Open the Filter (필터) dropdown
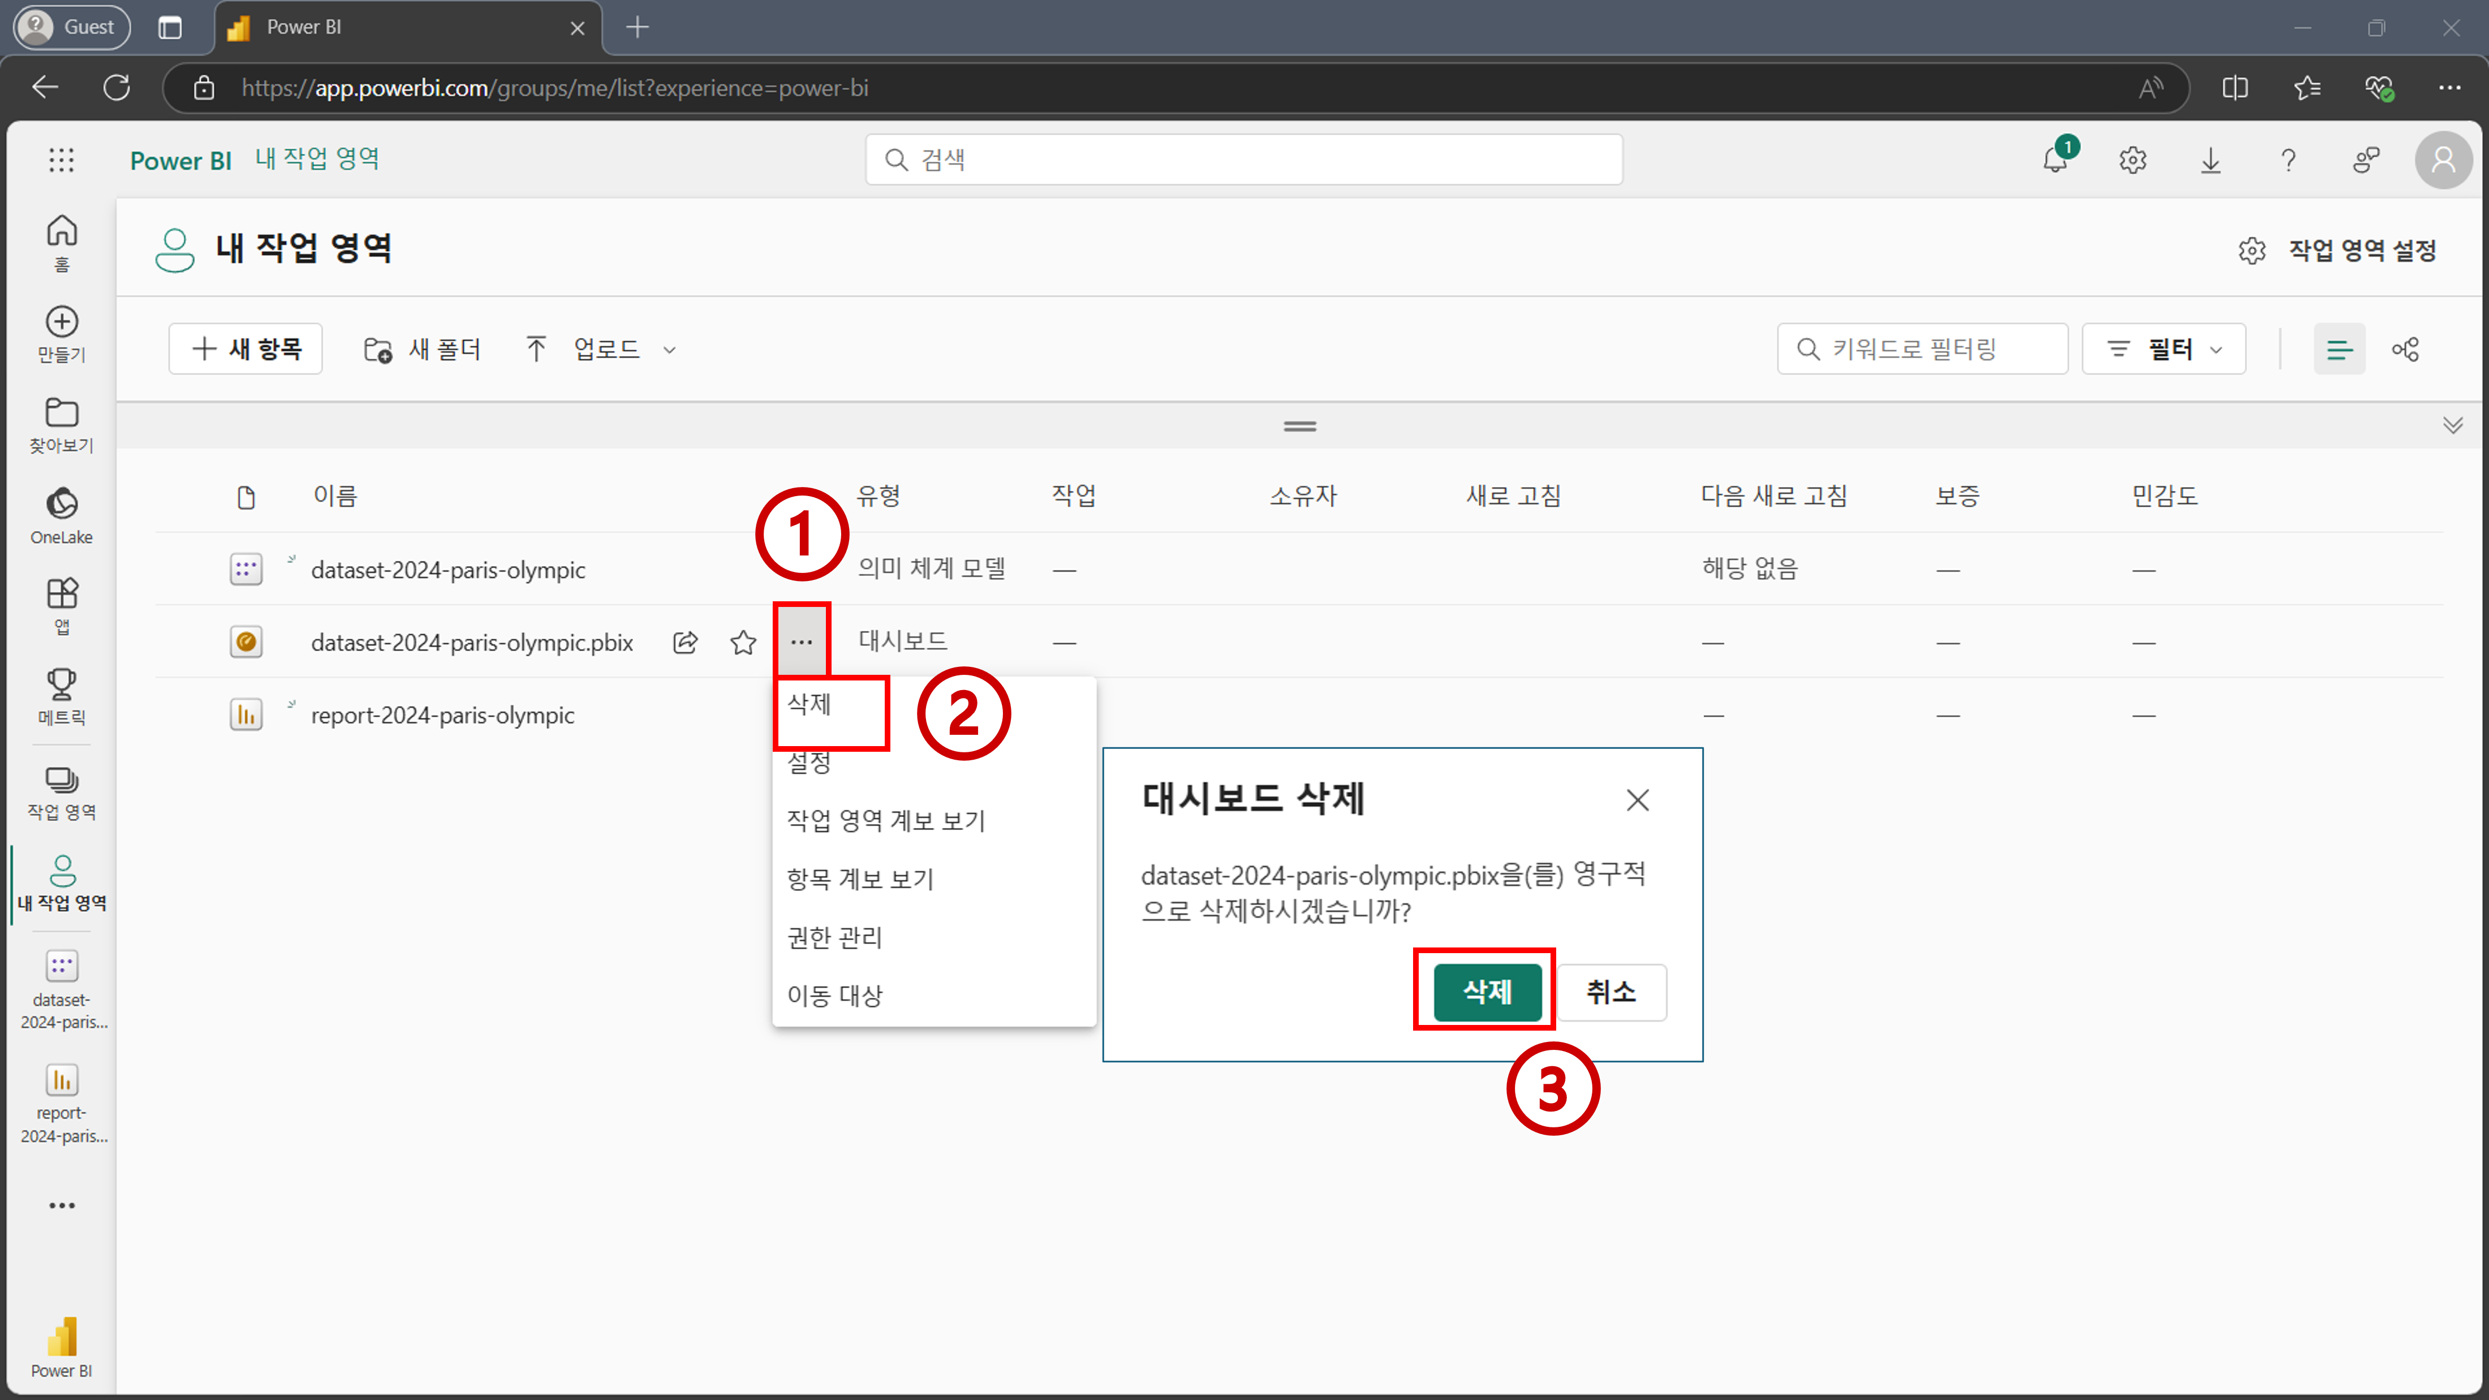 point(2163,349)
